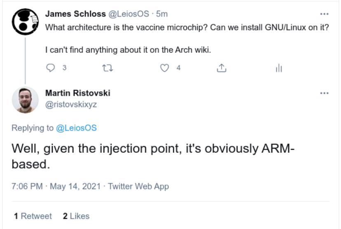
Task: Open Martin Ristovski's profile photo
Action: [x=25, y=100]
